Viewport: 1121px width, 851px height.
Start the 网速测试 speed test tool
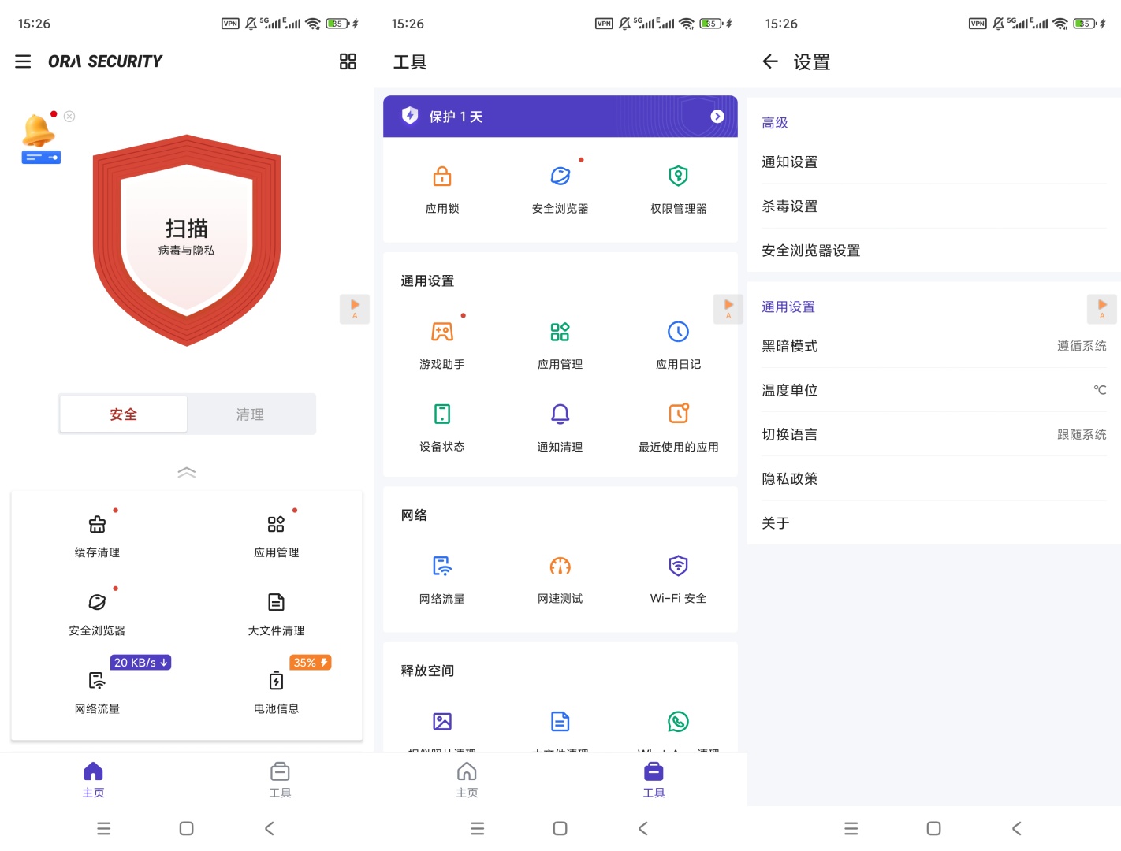pos(560,578)
